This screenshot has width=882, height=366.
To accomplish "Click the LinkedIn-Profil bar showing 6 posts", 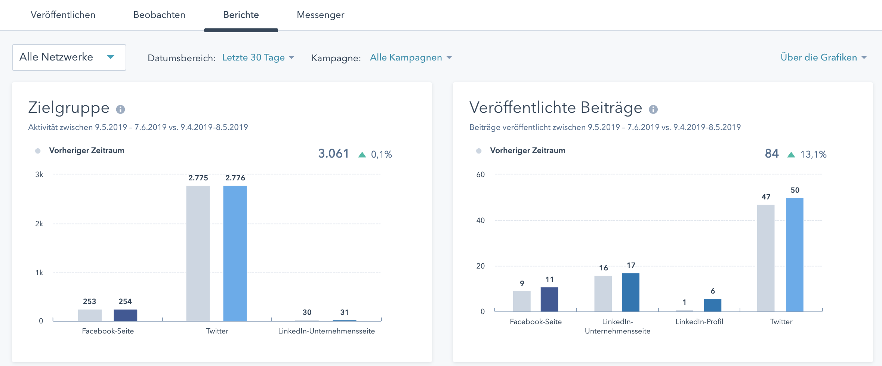I will pos(712,305).
